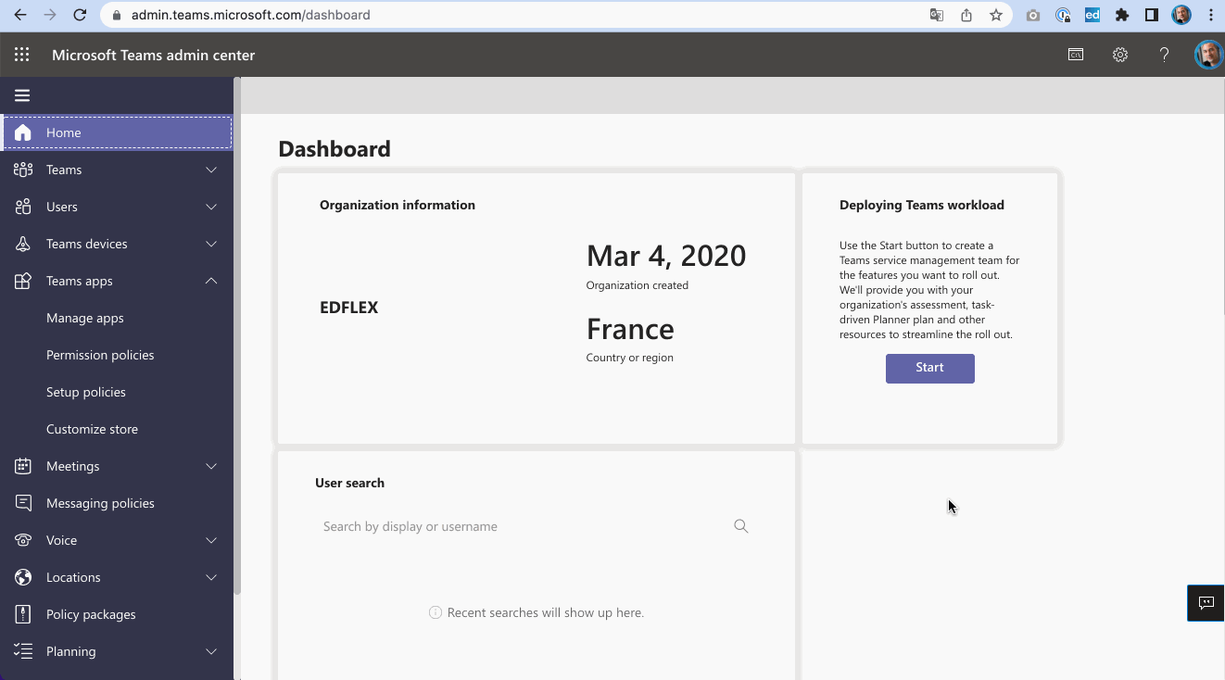This screenshot has width=1225, height=680.
Task: Open Cloud Shell icon in header
Action: tap(1076, 55)
